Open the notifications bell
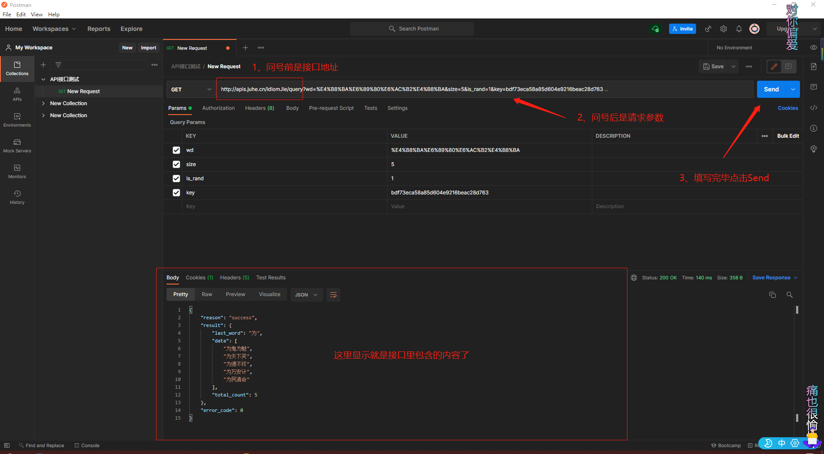The image size is (824, 454). pos(739,29)
